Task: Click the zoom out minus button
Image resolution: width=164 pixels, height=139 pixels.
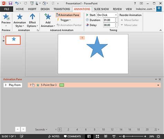Action: click(x=120, y=137)
